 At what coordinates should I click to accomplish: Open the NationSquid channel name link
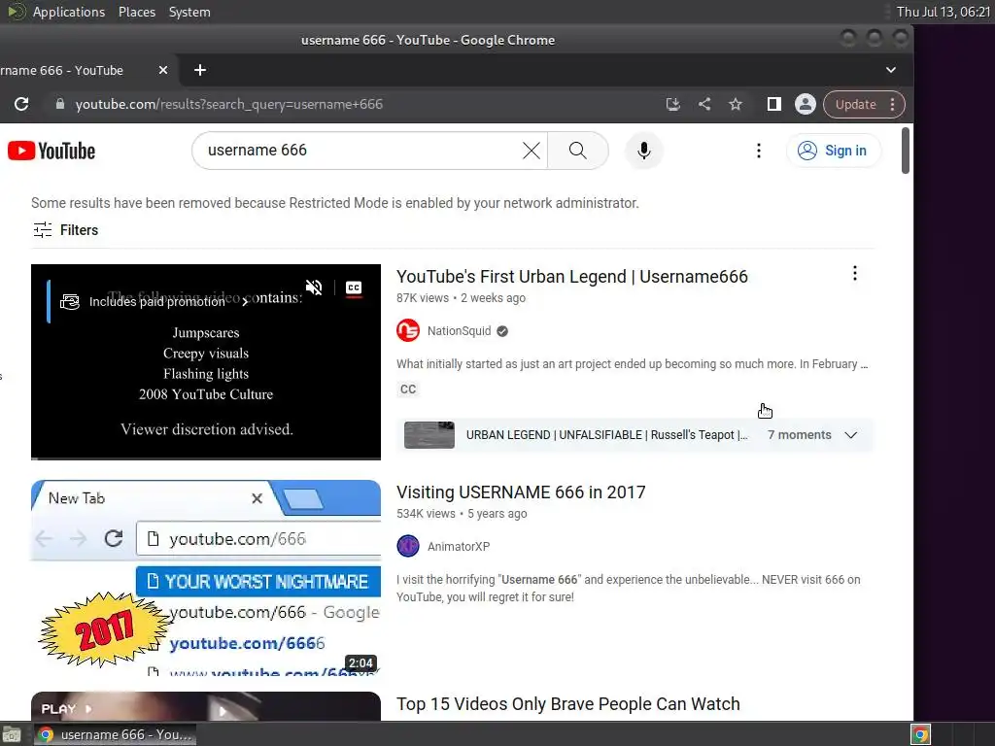pos(459,331)
